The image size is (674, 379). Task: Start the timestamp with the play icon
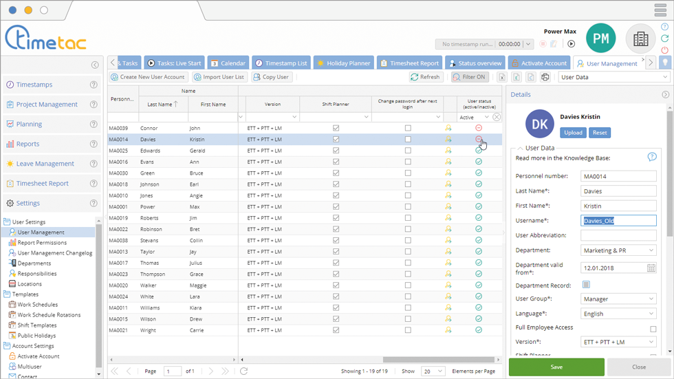(x=571, y=44)
